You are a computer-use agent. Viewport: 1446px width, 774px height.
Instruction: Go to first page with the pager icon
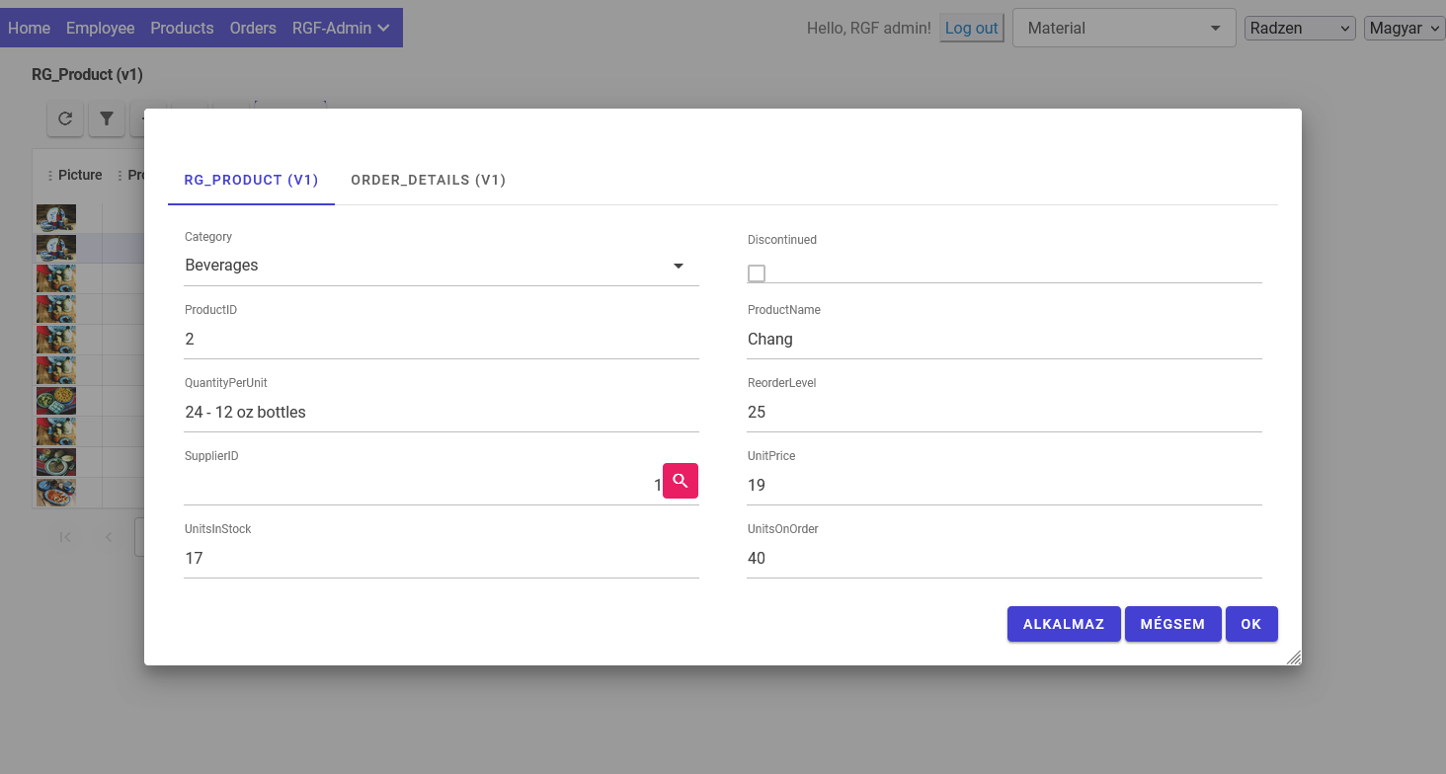(66, 537)
